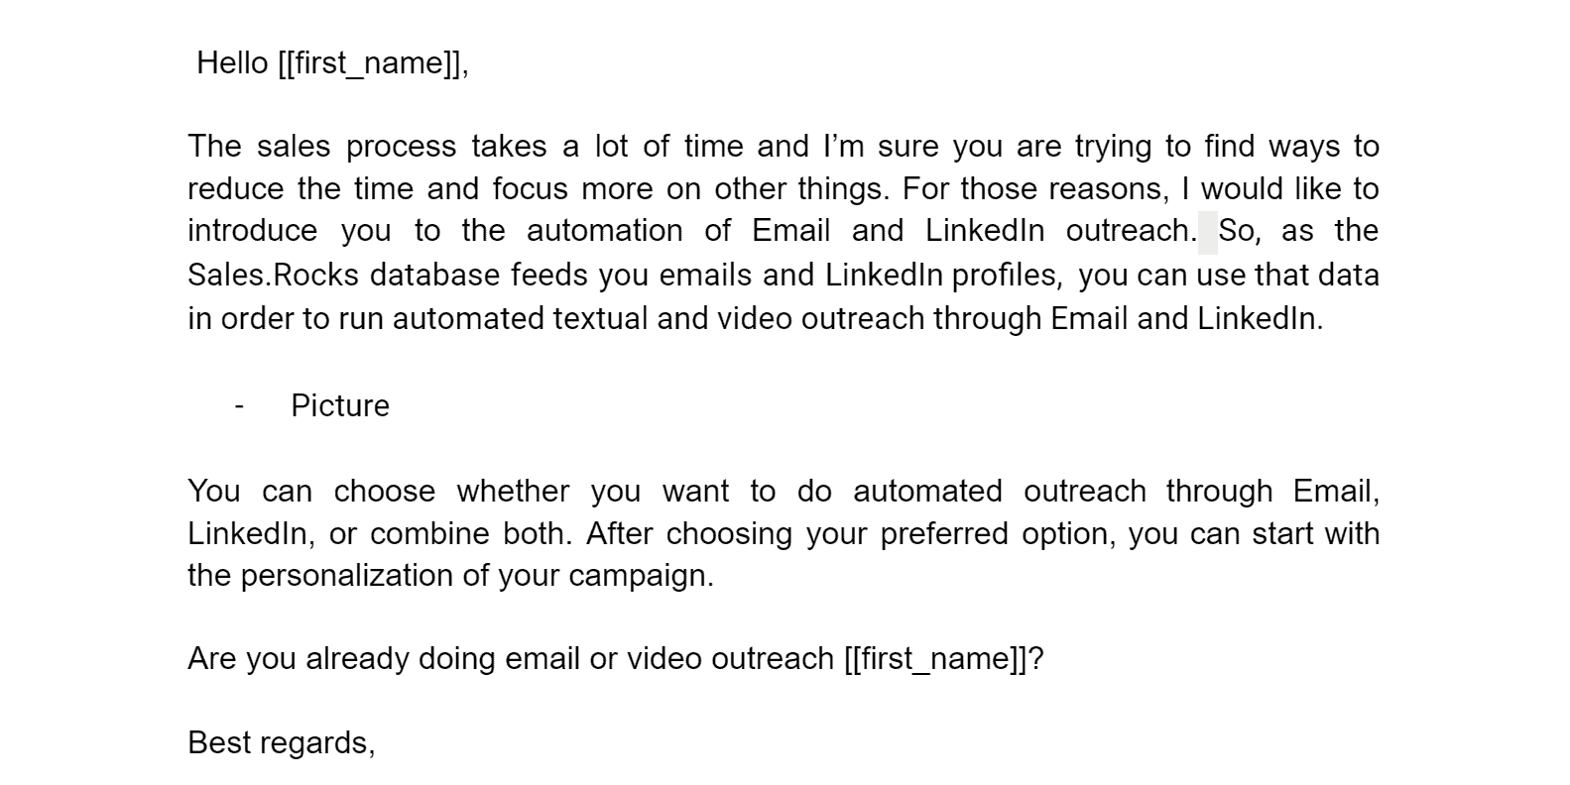Place cursor in "Best regards," line
The height and width of the screenshot is (785, 1570).
[x=282, y=742]
